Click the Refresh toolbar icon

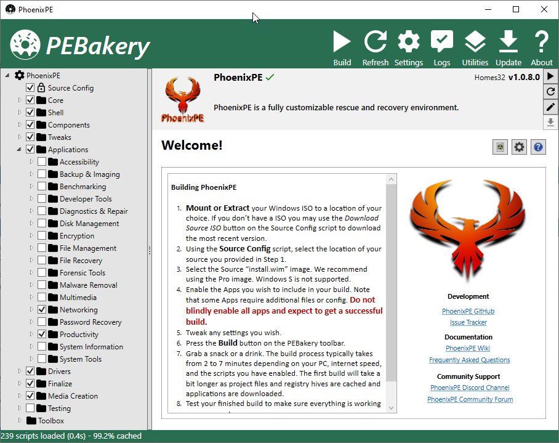376,42
